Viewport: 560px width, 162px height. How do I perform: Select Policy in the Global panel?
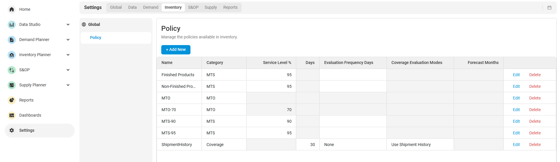(96, 38)
